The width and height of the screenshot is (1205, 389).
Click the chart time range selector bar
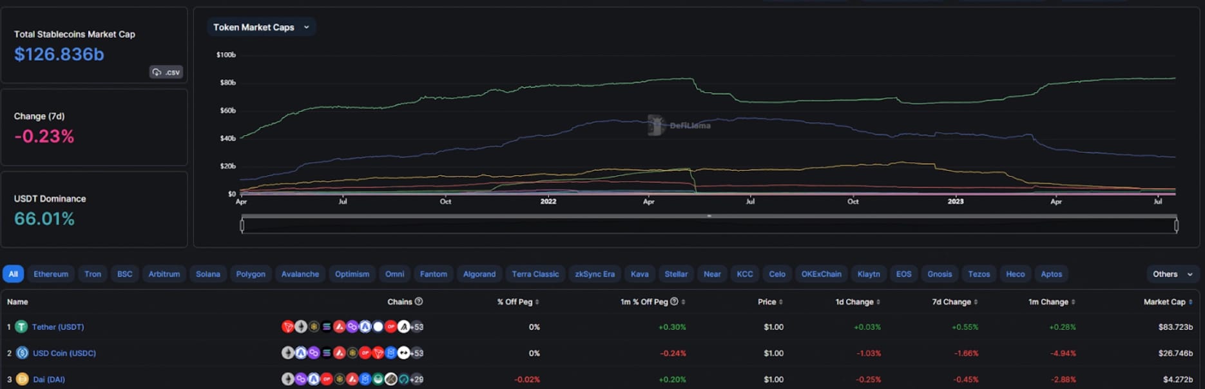click(709, 225)
